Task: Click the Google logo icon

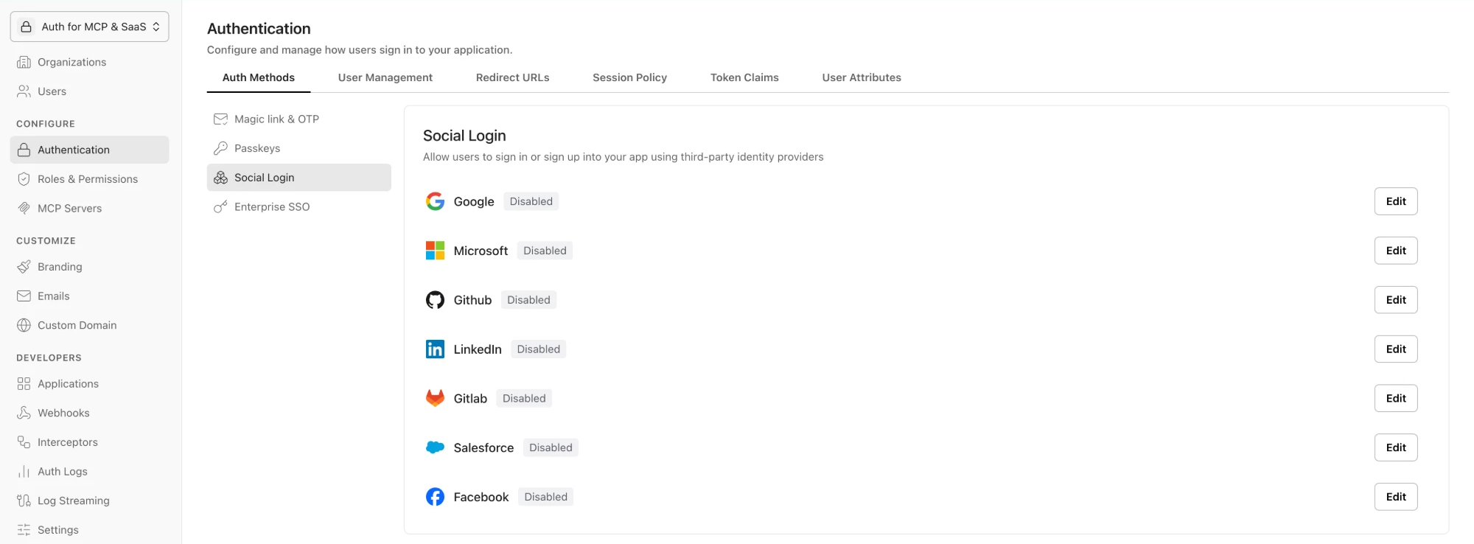Action: tap(435, 201)
